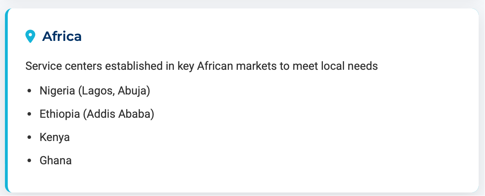
Task: Click the bullet point before Kenya
Action: (x=29, y=137)
